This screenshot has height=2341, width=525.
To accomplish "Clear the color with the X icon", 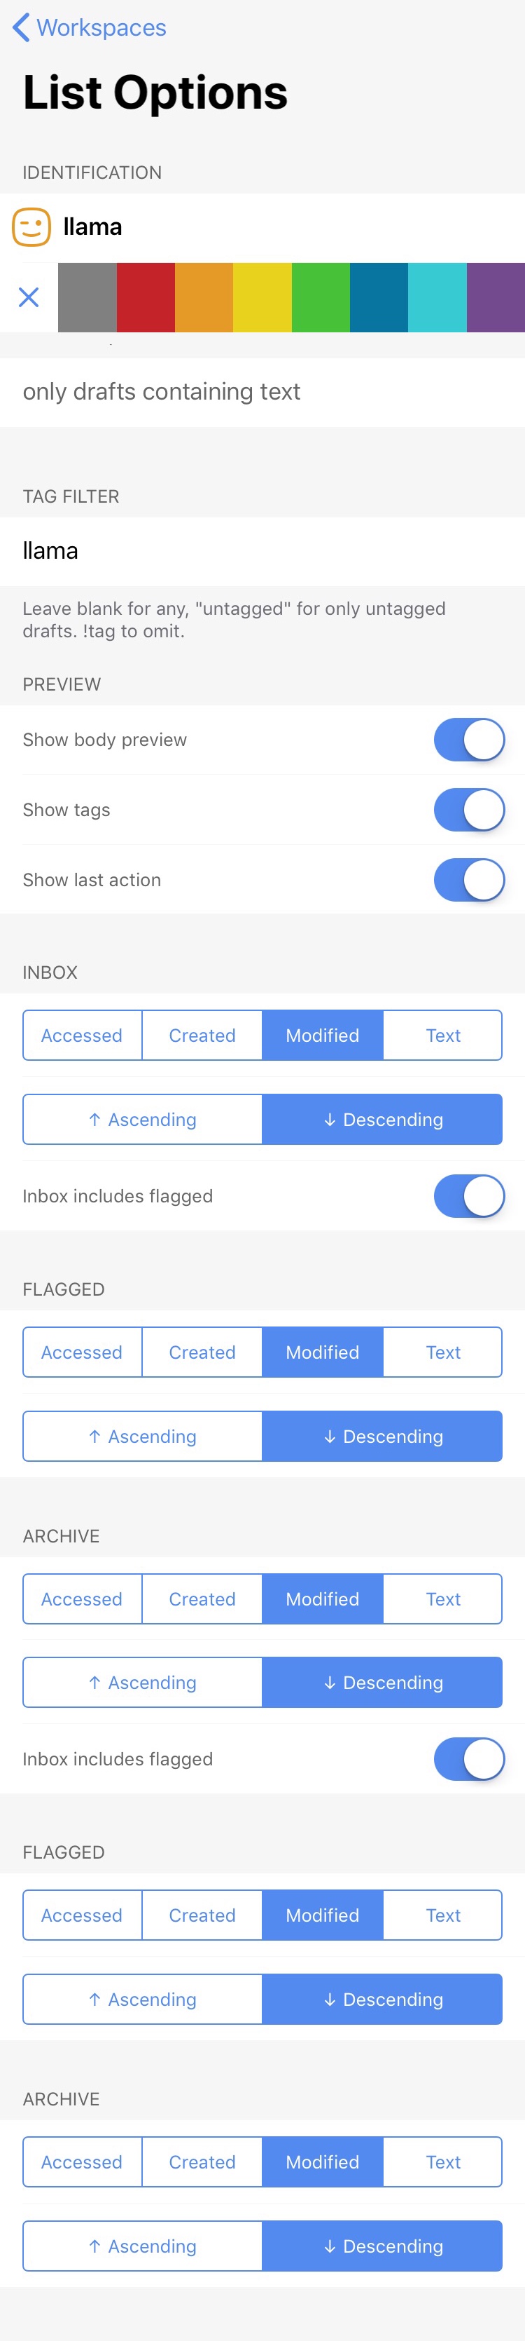I will click(29, 297).
